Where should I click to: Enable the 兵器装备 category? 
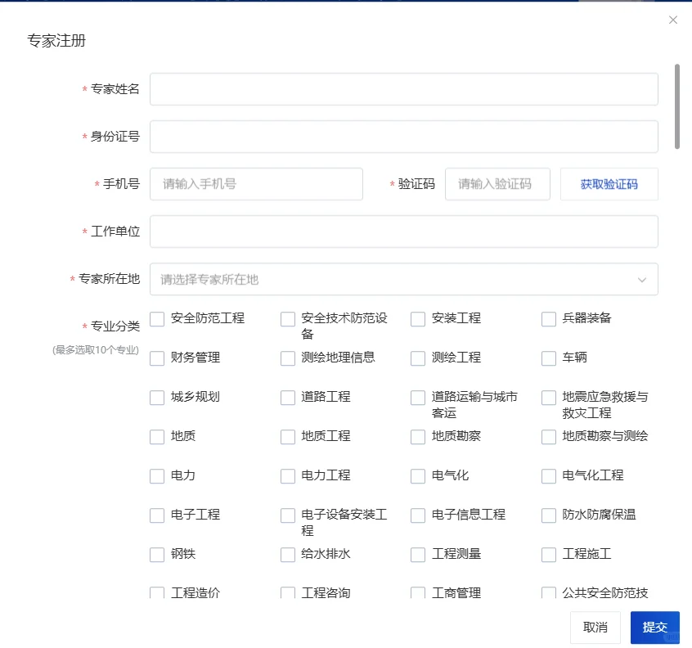[548, 319]
